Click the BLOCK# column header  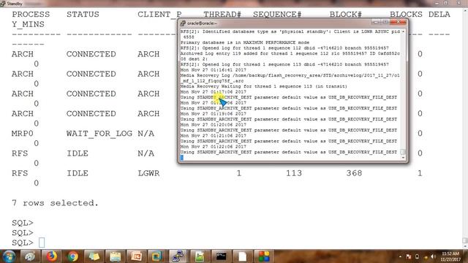coord(345,14)
